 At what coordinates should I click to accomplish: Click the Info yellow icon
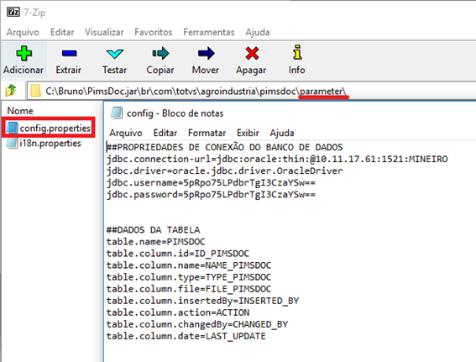click(297, 52)
